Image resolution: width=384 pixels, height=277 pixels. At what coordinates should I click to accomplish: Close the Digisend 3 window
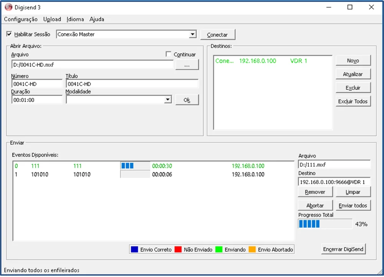[x=371, y=7]
